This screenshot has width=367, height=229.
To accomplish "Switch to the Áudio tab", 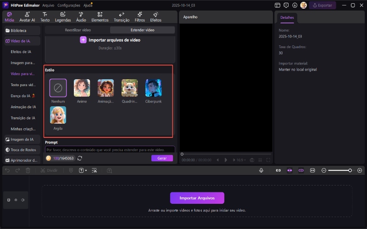I will [x=81, y=17].
